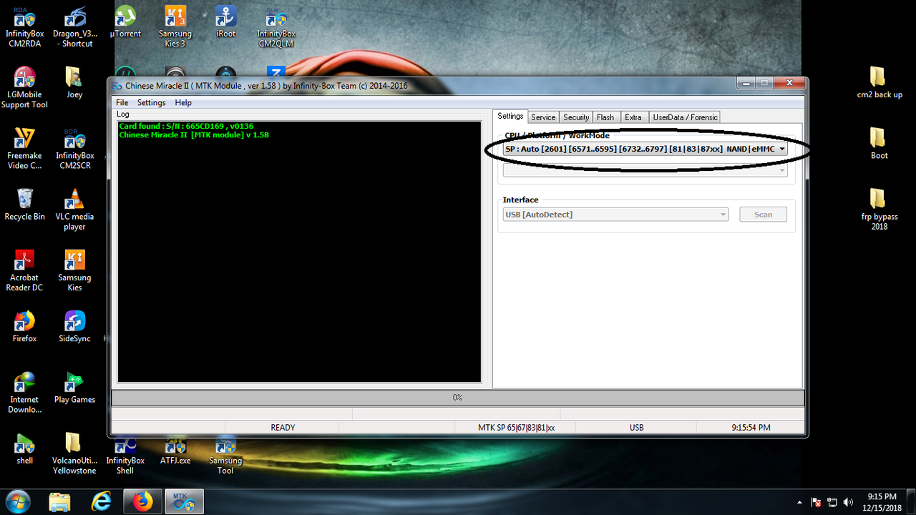The height and width of the screenshot is (515, 916).
Task: Open Settings menu in menu bar
Action: [x=151, y=102]
